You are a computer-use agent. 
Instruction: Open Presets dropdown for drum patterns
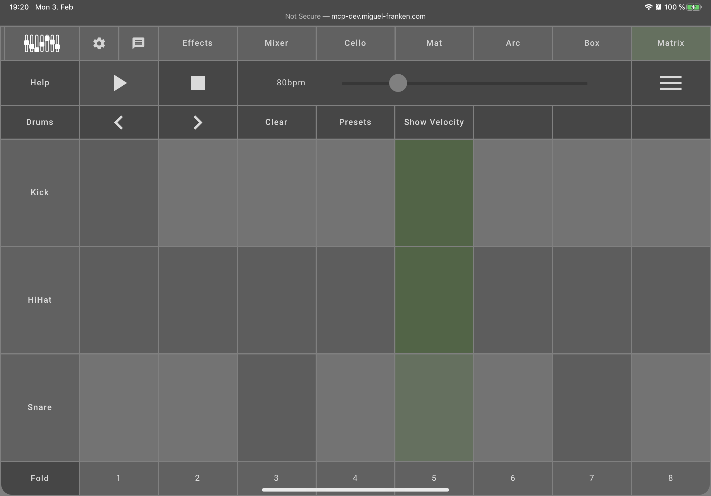tap(355, 121)
